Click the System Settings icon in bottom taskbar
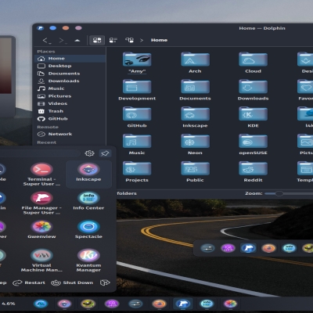 click(135, 304)
